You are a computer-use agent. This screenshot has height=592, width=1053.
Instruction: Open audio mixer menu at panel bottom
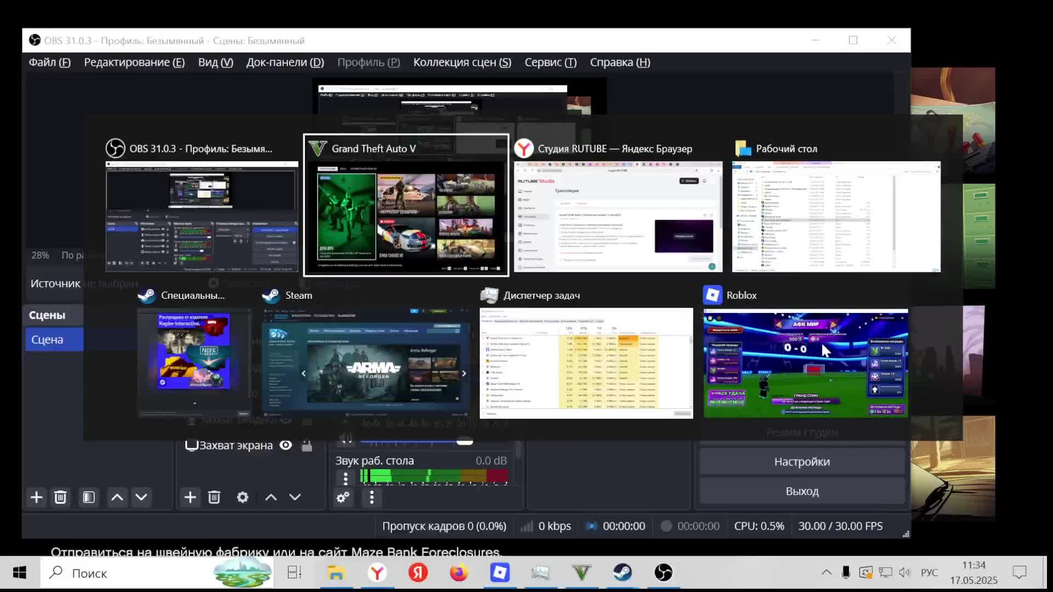click(x=372, y=497)
